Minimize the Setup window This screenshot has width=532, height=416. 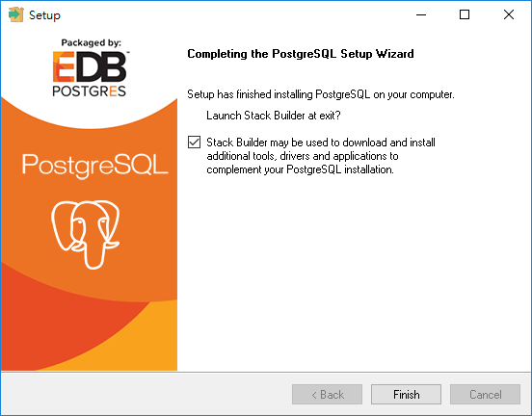[x=421, y=14]
